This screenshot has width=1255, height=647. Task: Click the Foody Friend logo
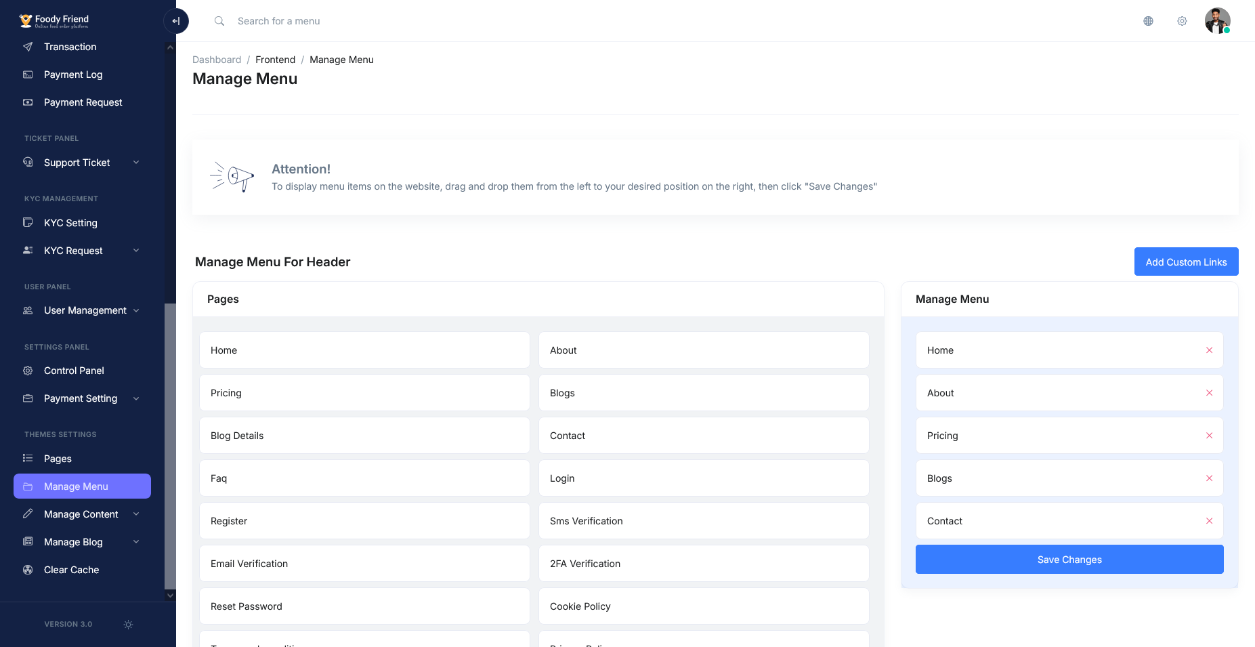[54, 21]
